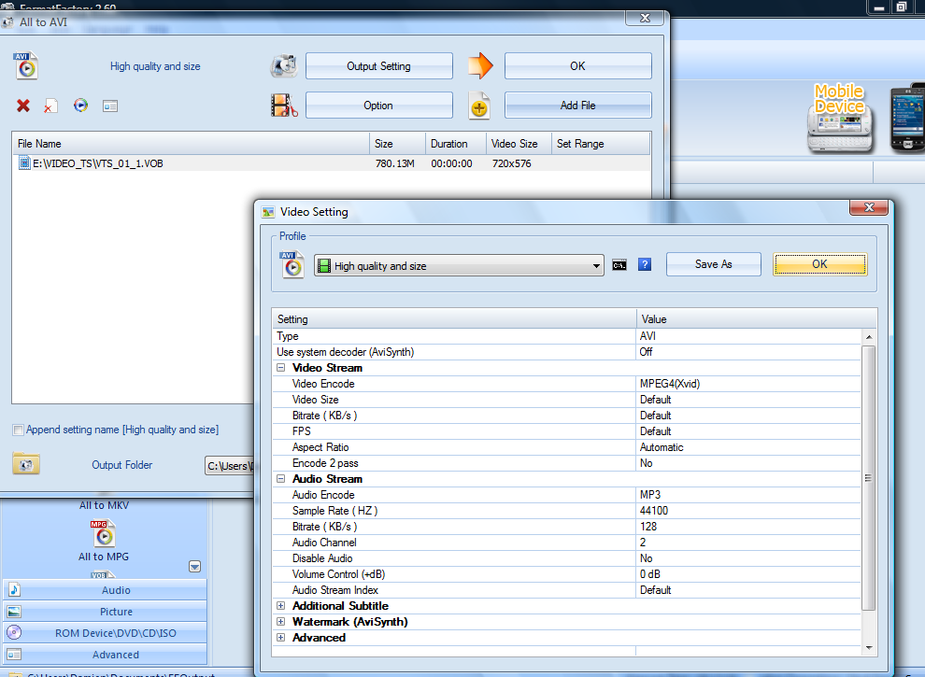The height and width of the screenshot is (677, 925).
Task: Click the Aspect Ratio Automatic value
Action: pyautogui.click(x=662, y=447)
